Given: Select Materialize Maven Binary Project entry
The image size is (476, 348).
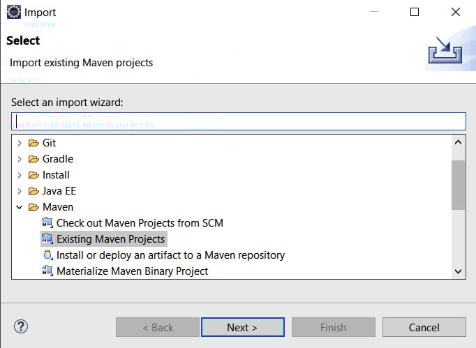Looking at the screenshot, I should (132, 271).
